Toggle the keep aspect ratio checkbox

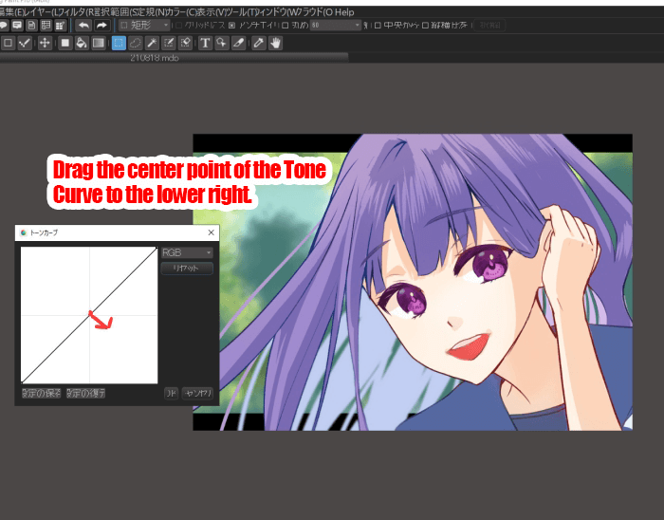425,26
